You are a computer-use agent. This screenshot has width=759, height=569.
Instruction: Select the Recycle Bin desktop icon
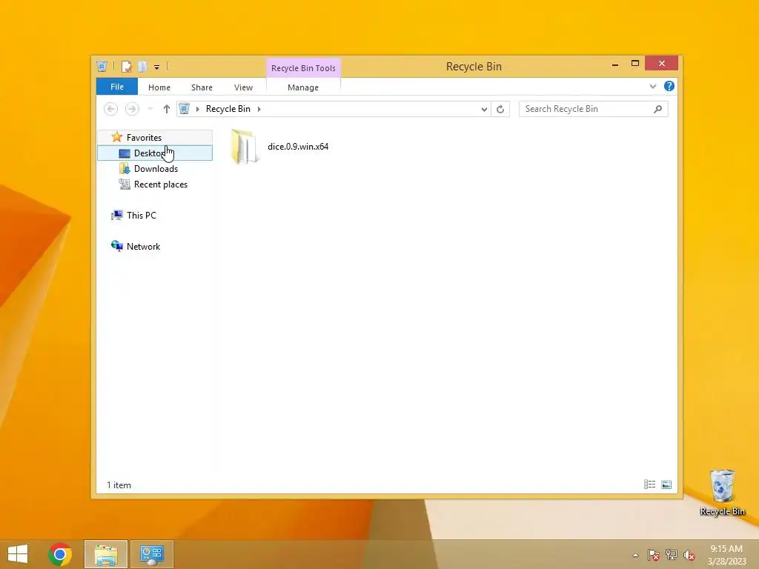722,493
